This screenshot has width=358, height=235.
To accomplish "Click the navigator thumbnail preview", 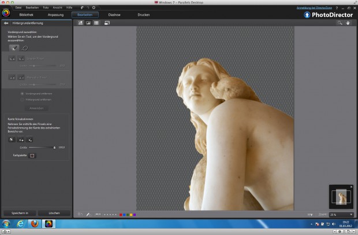I will coord(341,197).
